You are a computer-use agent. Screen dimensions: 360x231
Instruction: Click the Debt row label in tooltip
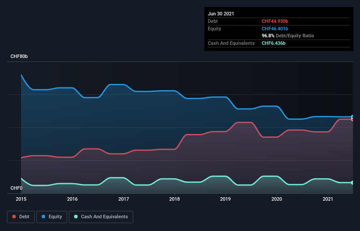213,21
